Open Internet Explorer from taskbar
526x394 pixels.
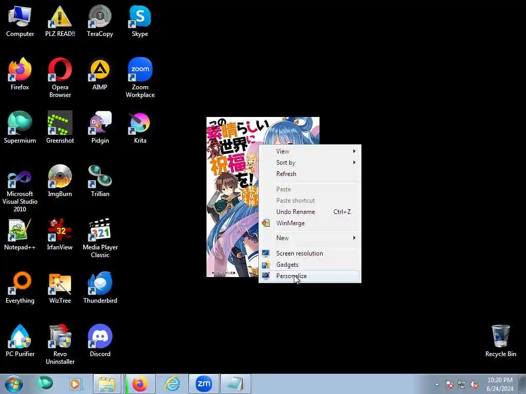(172, 384)
